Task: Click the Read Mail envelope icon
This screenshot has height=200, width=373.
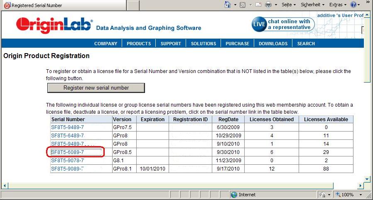Action: pyautogui.click(x=258, y=5)
